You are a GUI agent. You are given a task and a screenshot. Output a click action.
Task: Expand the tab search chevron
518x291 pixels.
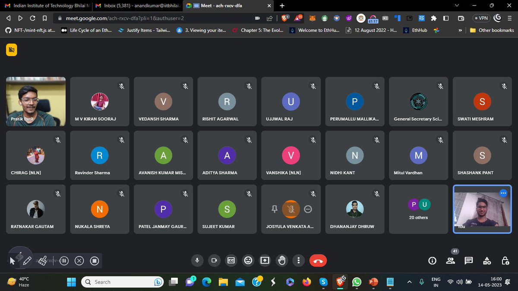point(458,6)
